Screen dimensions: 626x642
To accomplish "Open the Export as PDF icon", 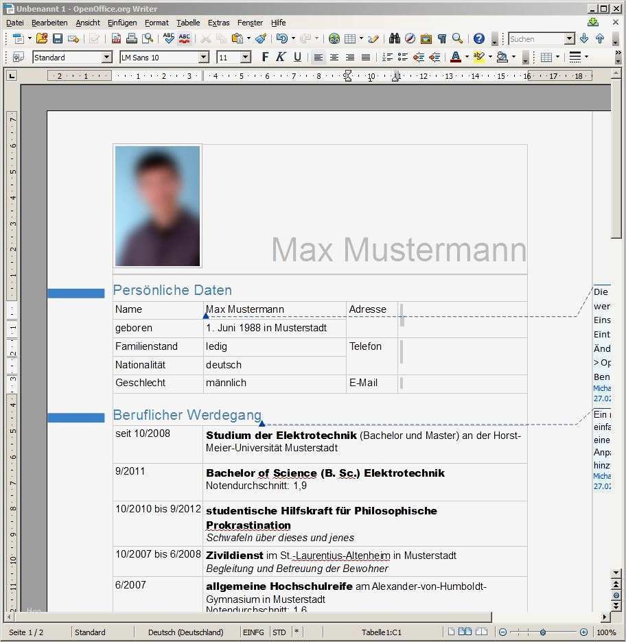I will (117, 38).
